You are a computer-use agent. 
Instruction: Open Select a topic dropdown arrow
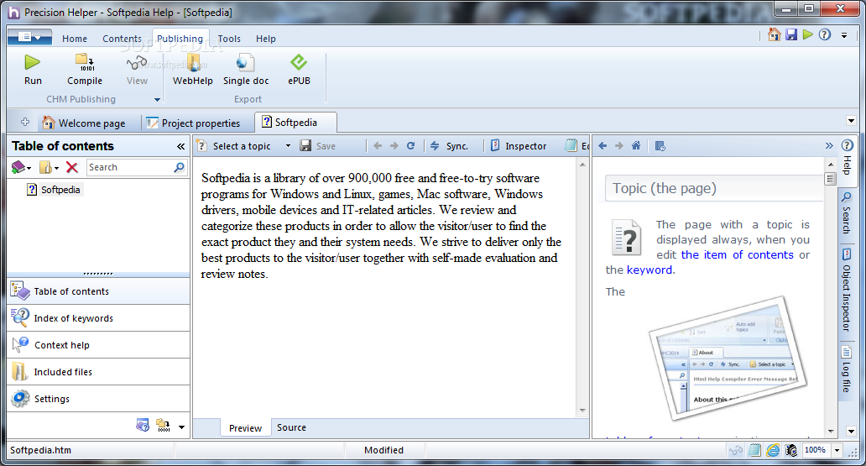(x=288, y=146)
